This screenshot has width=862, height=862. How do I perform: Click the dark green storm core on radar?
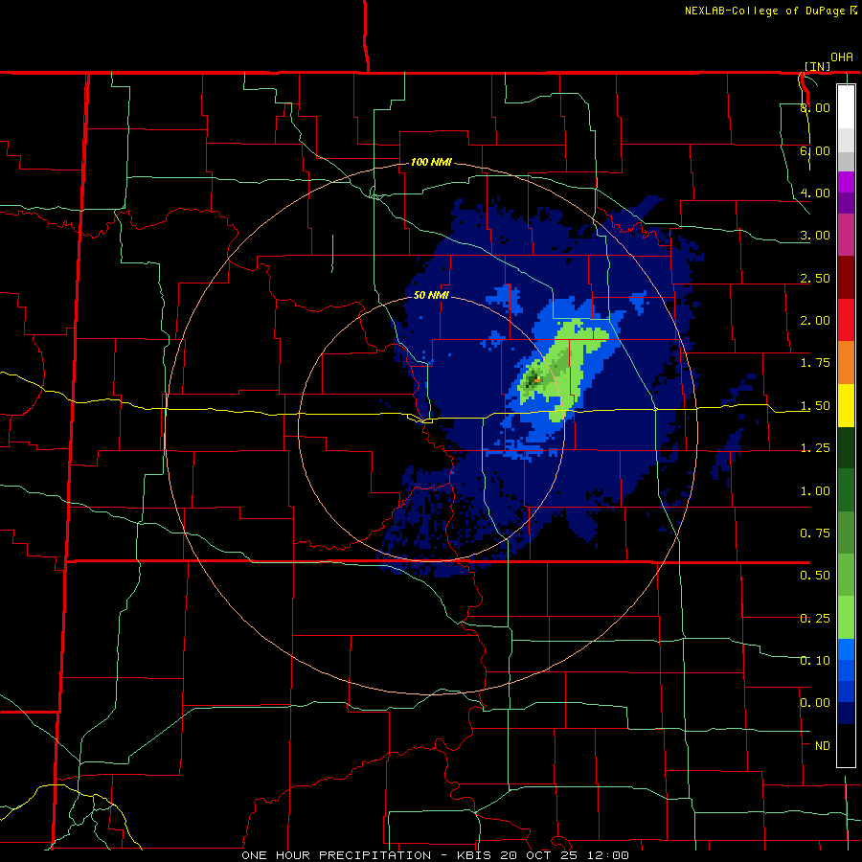(531, 379)
